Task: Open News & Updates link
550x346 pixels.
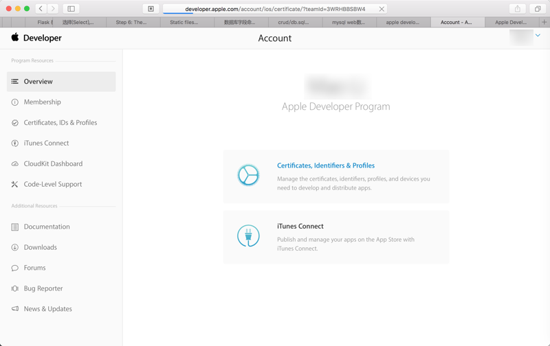Action: click(x=47, y=309)
